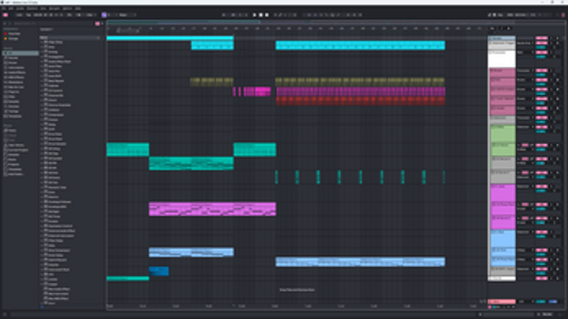The height and width of the screenshot is (319, 568).
Task: Select the white track header
Action: click(x=502, y=59)
